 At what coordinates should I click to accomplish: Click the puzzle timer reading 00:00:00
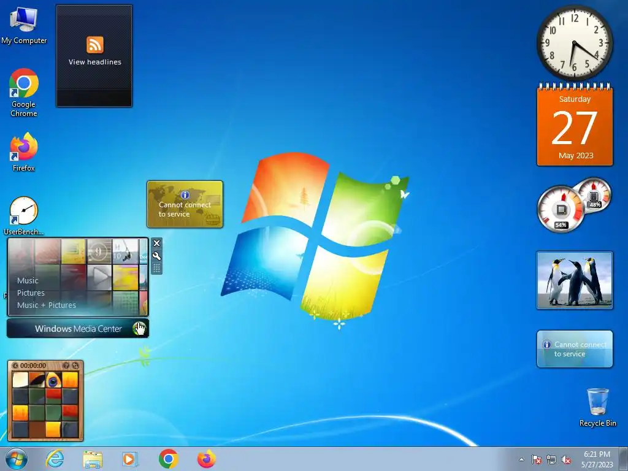click(33, 366)
